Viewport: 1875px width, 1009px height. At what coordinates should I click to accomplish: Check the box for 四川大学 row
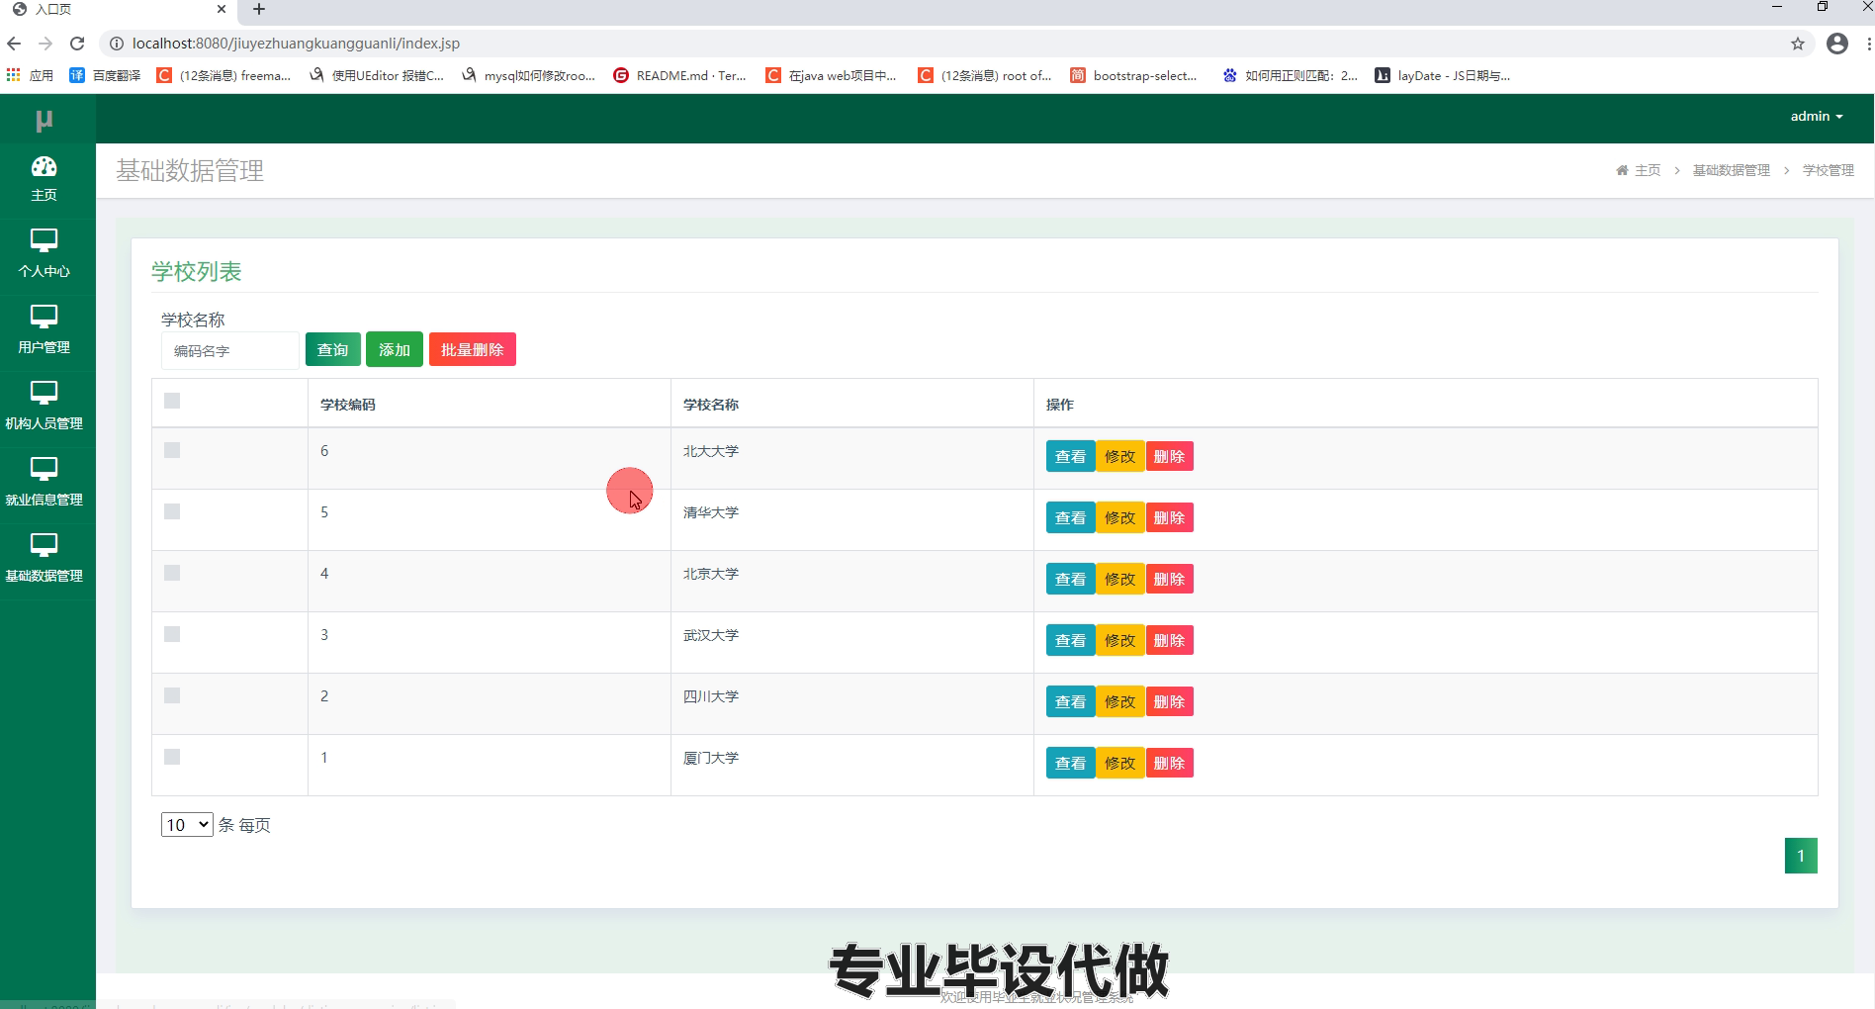coord(172,695)
